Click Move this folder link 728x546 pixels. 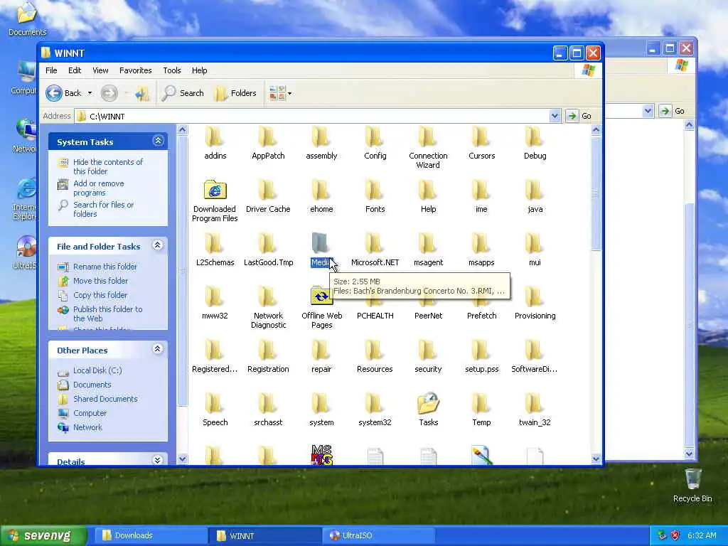tap(101, 281)
